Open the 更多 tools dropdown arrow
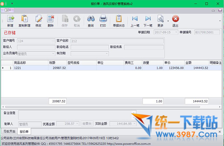This screenshot has width=224, height=146. coord(168,21)
